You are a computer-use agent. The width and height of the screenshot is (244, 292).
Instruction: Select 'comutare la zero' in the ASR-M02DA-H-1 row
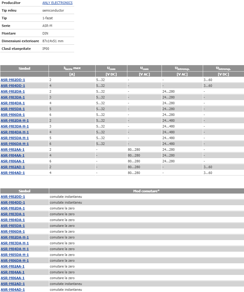62,238
